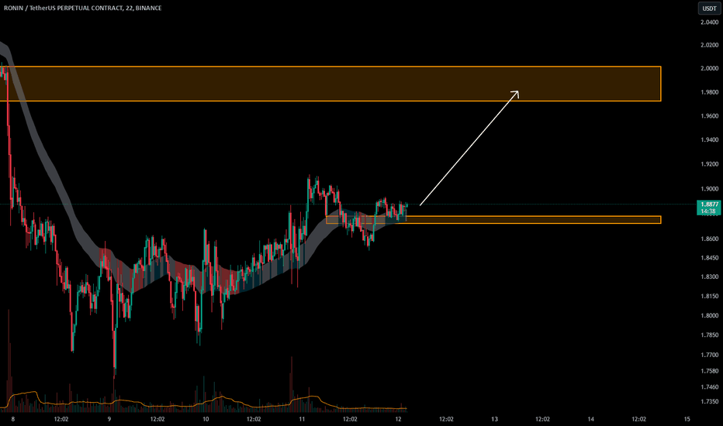Screen dimensions: 723x426
Task: Click the 1.7460 price axis label
Action: tap(709, 387)
